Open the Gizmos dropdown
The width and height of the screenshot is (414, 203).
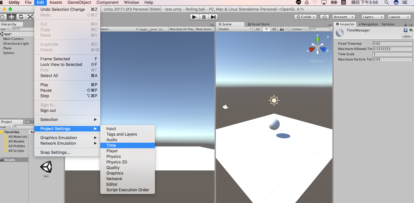tap(298, 29)
